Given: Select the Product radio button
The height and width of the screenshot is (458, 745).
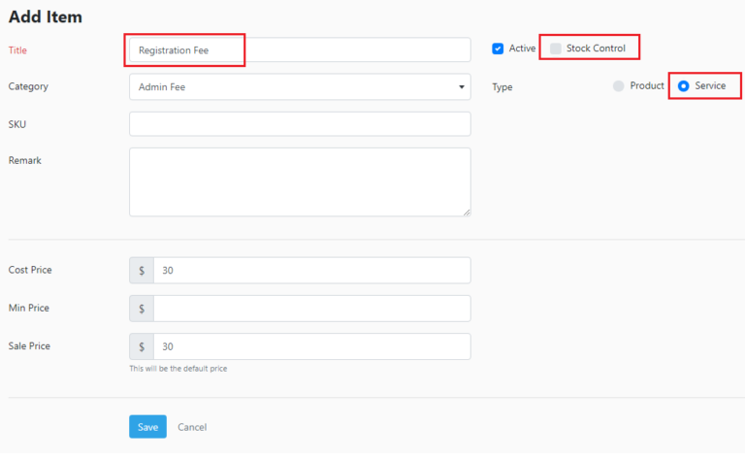Looking at the screenshot, I should 618,86.
